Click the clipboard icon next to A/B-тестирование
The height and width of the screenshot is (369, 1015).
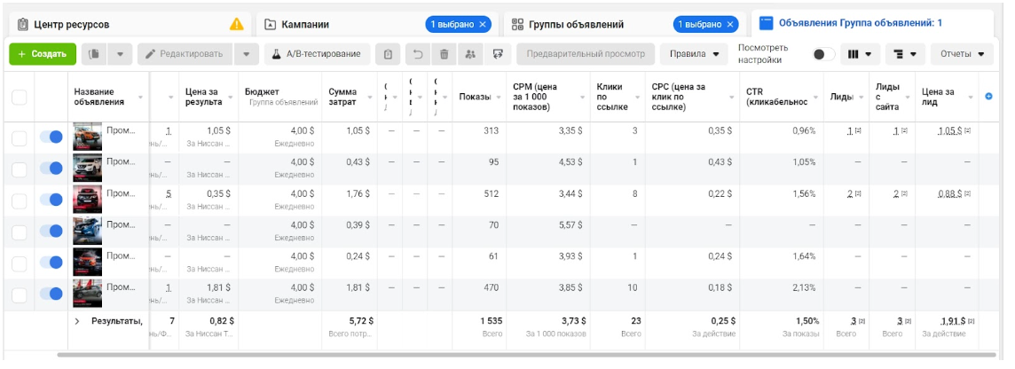pyautogui.click(x=387, y=54)
